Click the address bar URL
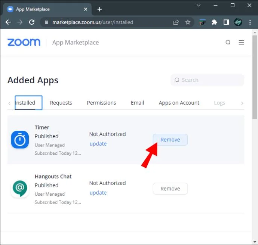This screenshot has height=245, width=258. (93, 22)
